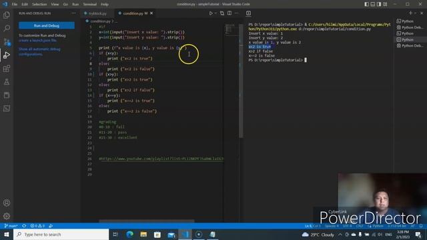Screen dimensions: 427x240
Task: Click the comment line #grading
Action: pyautogui.click(x=107, y=122)
